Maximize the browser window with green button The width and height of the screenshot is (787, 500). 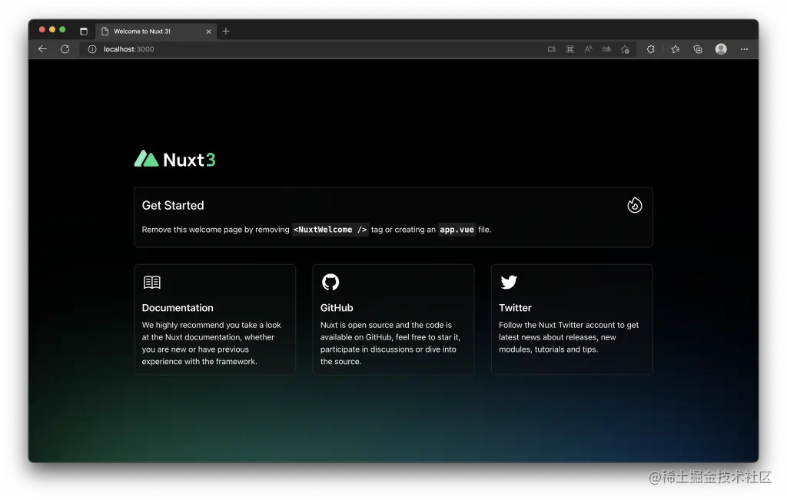[62, 30]
